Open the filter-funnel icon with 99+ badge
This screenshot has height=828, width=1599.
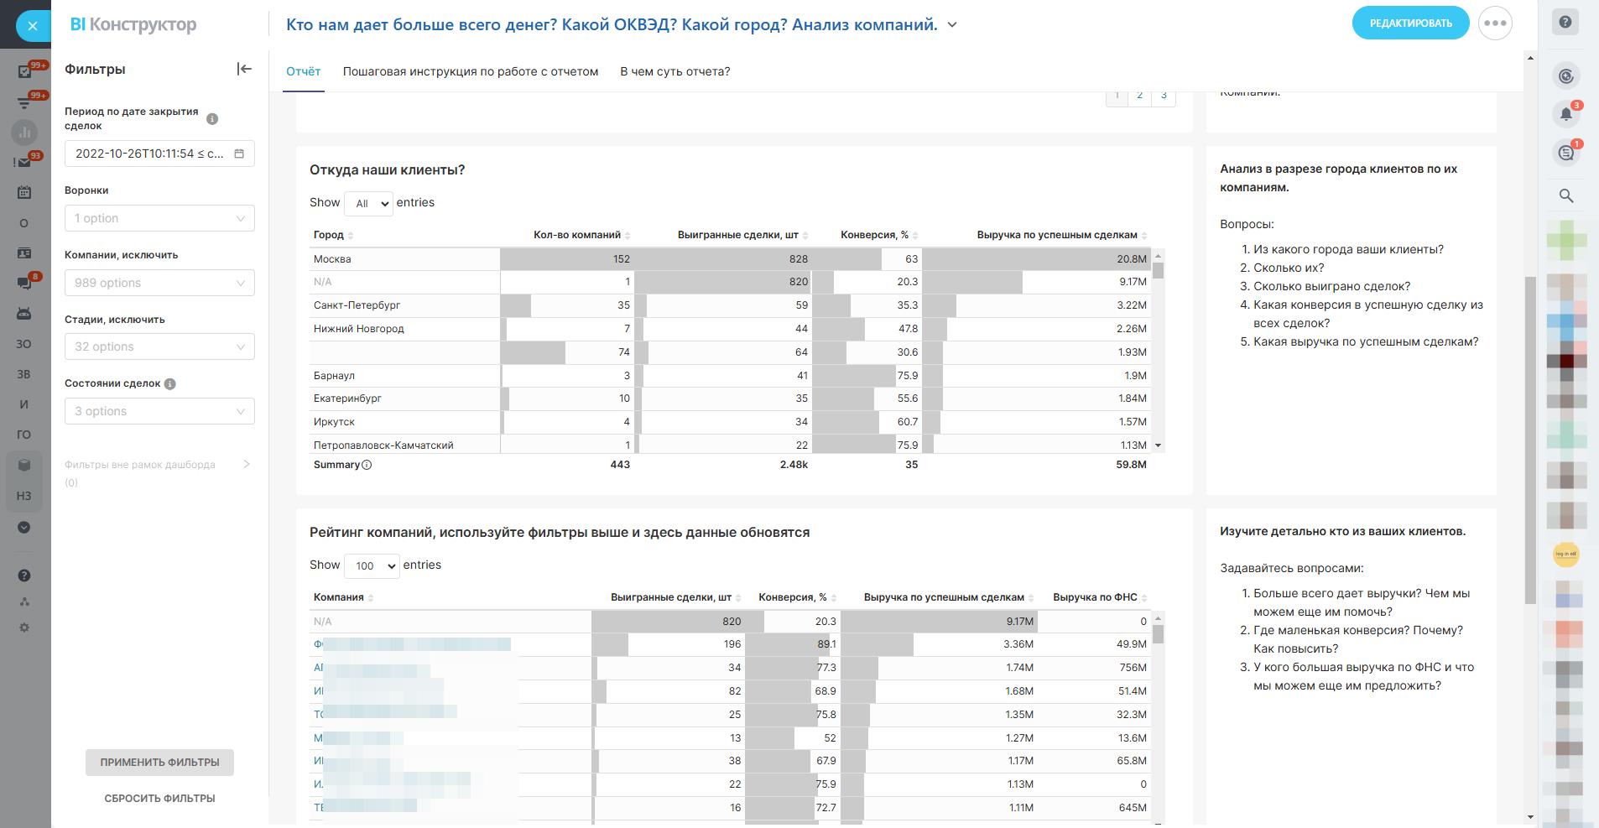[24, 102]
